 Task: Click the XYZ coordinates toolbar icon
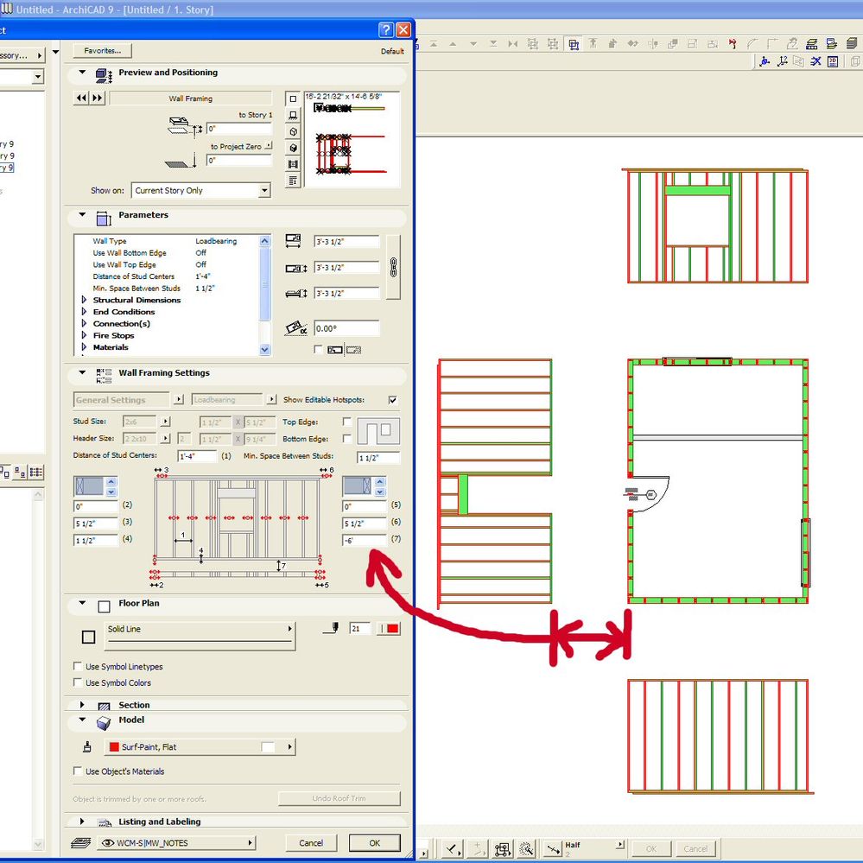click(x=782, y=61)
